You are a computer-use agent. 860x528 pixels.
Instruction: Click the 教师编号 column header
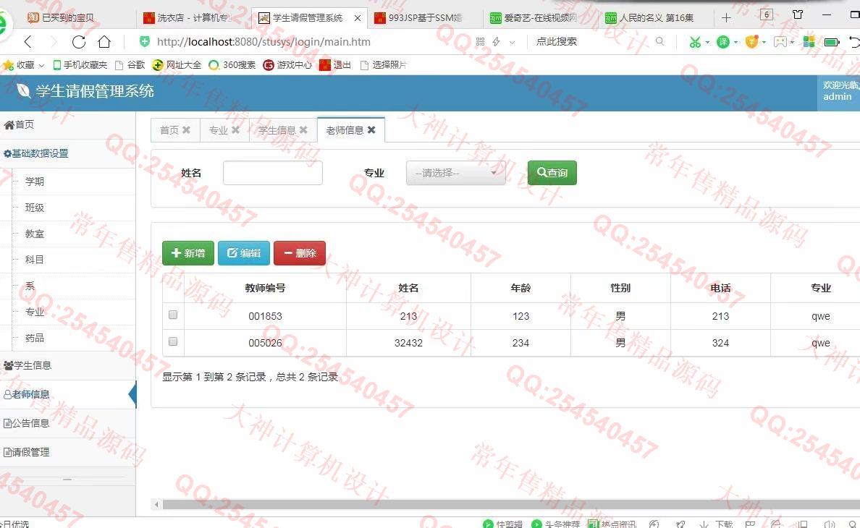tap(265, 288)
